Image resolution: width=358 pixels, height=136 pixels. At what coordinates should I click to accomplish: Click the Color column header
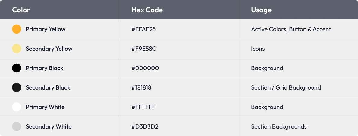click(x=21, y=10)
